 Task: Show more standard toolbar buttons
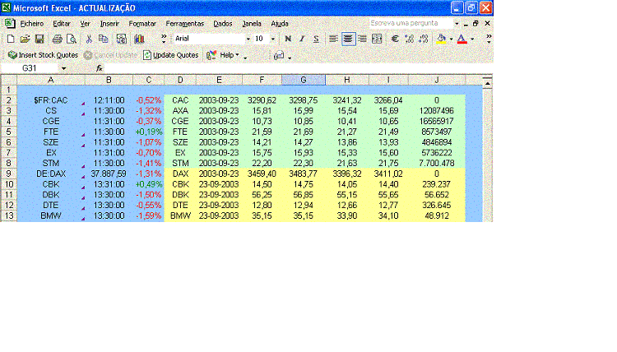click(x=164, y=39)
